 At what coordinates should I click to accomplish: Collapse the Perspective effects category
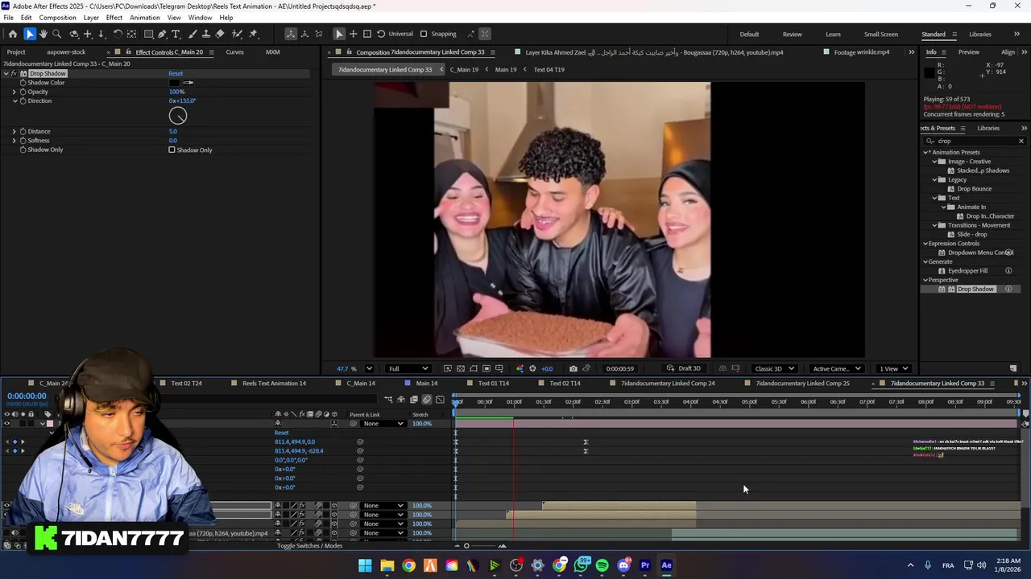[x=926, y=280]
